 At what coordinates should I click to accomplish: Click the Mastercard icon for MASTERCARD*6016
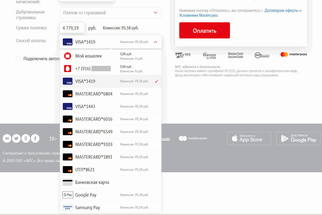coord(68,119)
